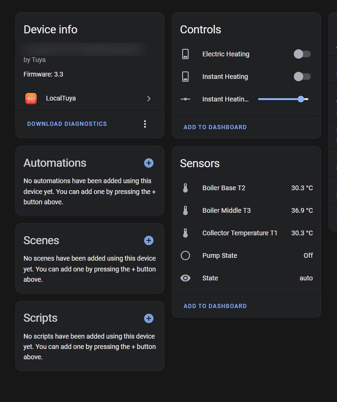
Task: Enable the Instant Heating switch
Action: point(302,77)
